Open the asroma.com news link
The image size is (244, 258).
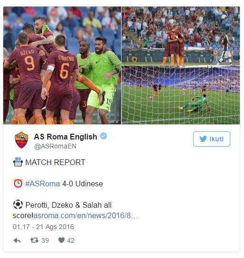tap(85, 215)
